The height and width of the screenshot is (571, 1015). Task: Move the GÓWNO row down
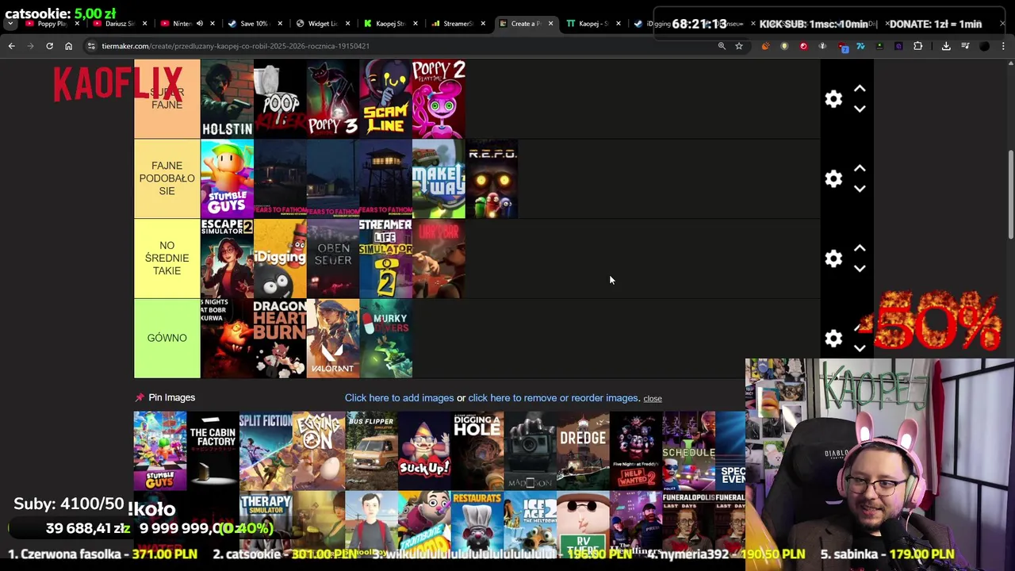pyautogui.click(x=860, y=348)
